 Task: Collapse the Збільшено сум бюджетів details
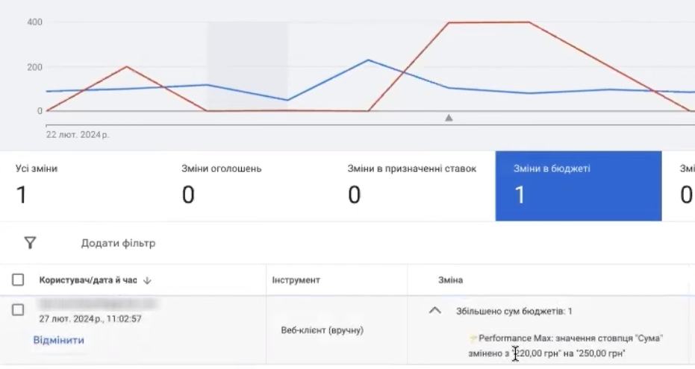[x=434, y=311]
